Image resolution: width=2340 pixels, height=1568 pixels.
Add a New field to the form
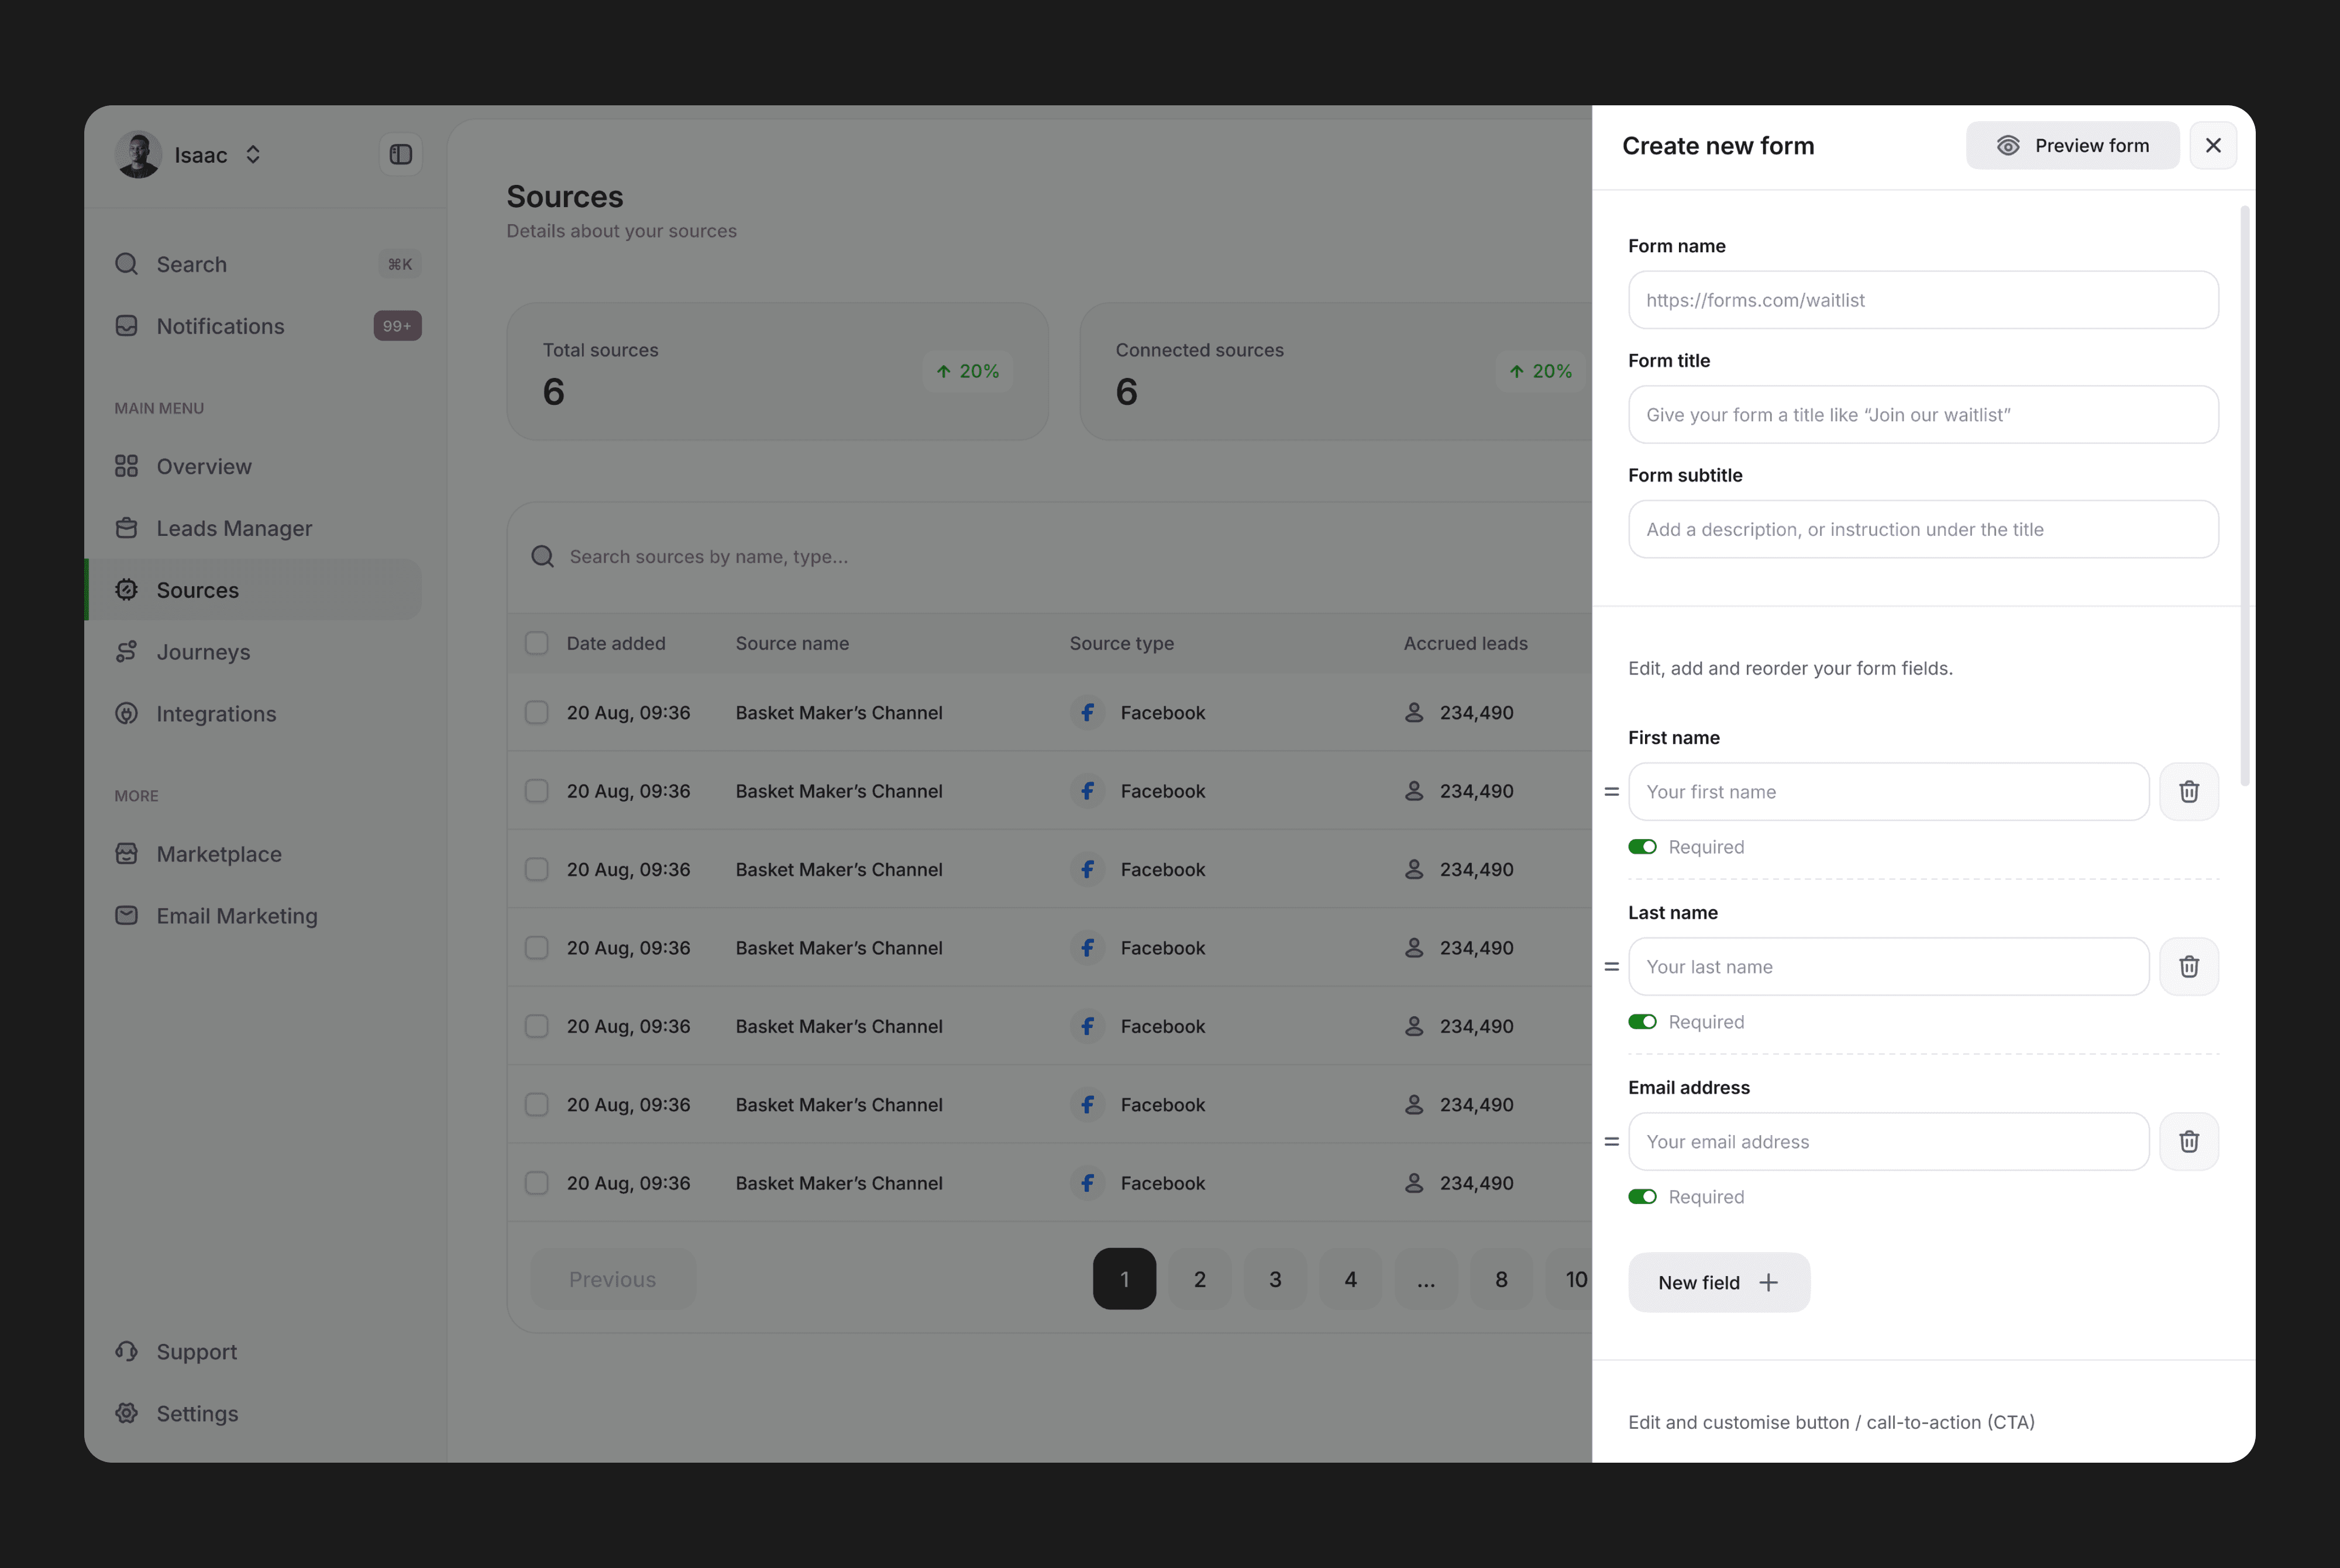click(1718, 1283)
